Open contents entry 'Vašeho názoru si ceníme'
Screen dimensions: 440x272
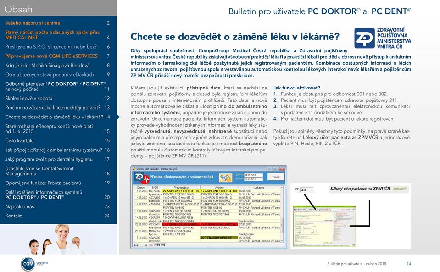coord(57,23)
